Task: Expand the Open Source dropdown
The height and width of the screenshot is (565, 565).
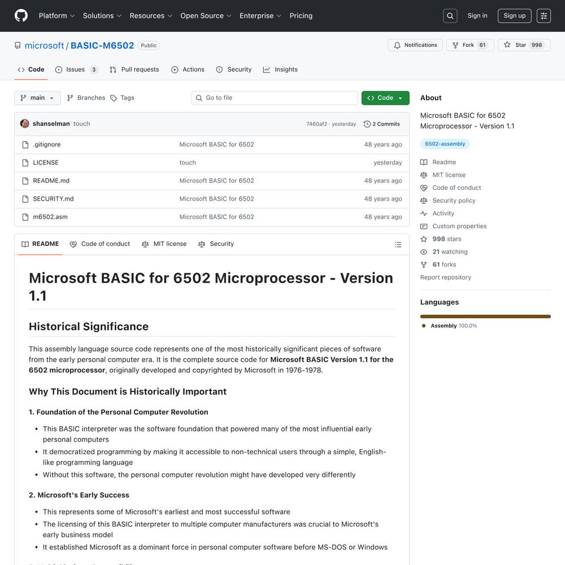Action: pos(206,16)
